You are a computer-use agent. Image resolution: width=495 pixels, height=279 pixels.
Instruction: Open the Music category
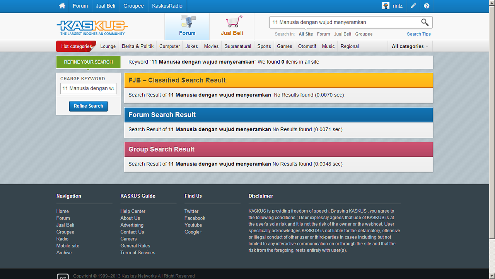(328, 46)
